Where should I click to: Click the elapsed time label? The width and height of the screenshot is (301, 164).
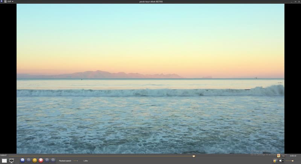[x=3, y=156]
